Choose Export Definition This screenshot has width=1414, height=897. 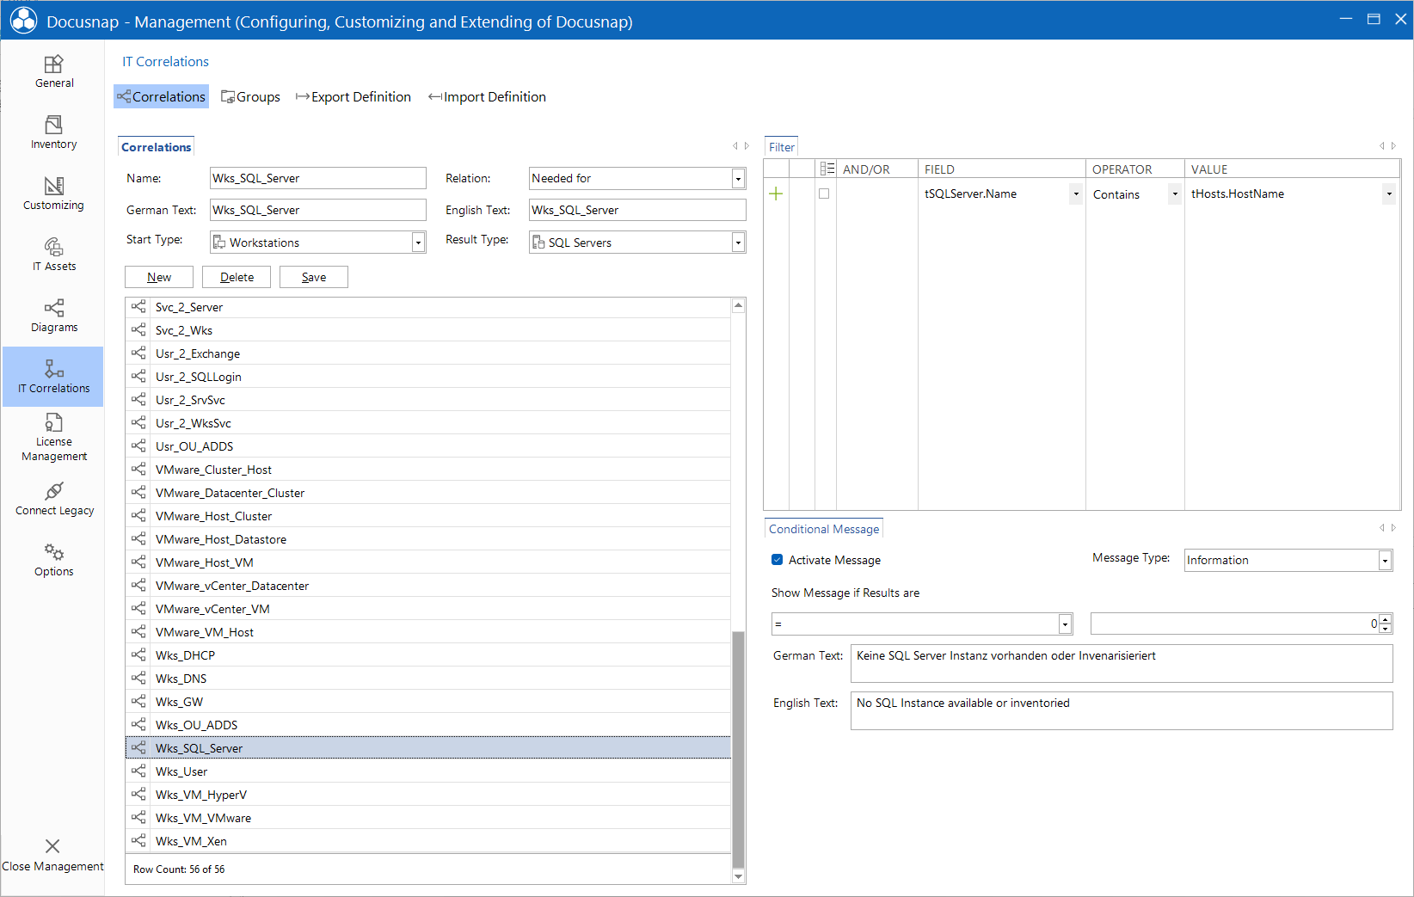(353, 96)
